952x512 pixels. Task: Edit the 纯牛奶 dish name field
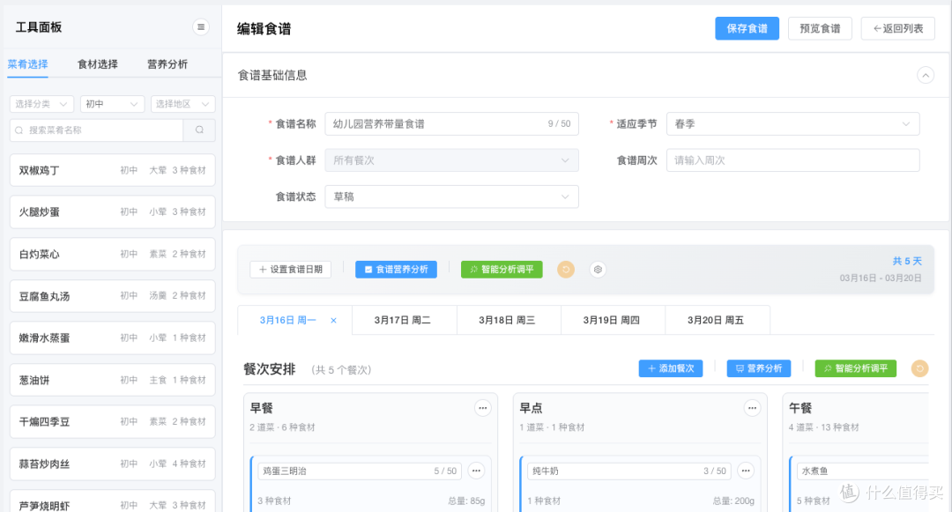pyautogui.click(x=629, y=471)
